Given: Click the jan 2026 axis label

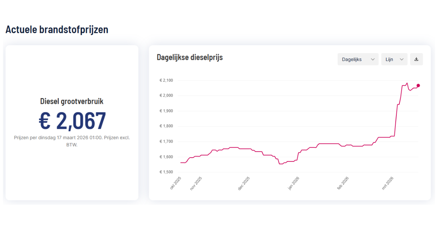Looking at the screenshot, I should pyautogui.click(x=293, y=183).
